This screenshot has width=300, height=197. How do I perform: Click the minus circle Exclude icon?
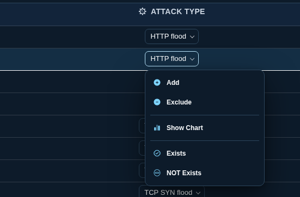(x=157, y=102)
